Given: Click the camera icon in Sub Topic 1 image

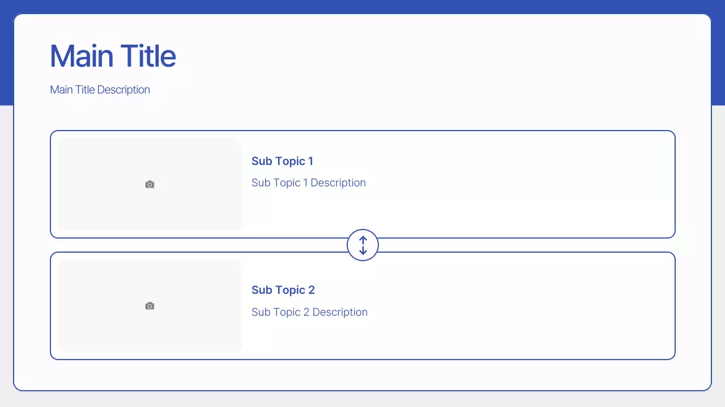Looking at the screenshot, I should [150, 184].
